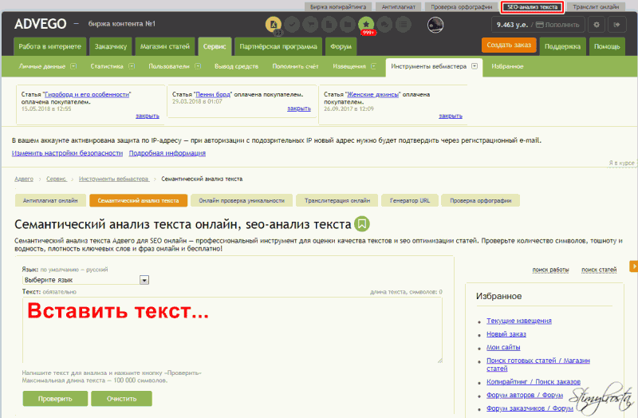Screen dimensions: 638x418
Task: Open Вывод средств submenu item
Action: point(236,66)
